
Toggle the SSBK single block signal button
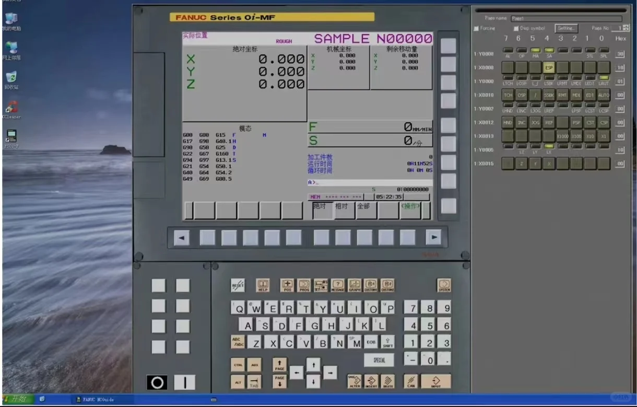tap(549, 95)
